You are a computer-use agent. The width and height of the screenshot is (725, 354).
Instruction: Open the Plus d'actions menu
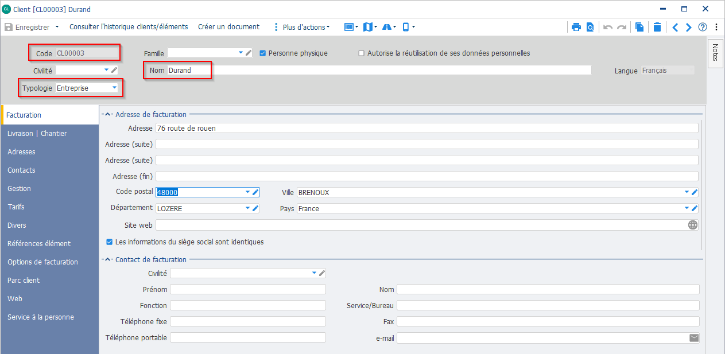[301, 27]
